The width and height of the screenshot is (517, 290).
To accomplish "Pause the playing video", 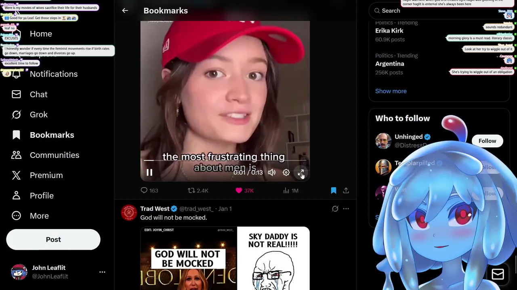I will click(x=149, y=172).
